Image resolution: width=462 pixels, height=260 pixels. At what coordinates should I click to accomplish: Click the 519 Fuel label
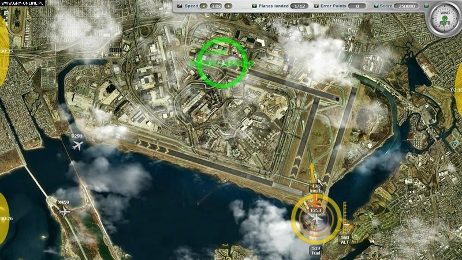[316, 251]
